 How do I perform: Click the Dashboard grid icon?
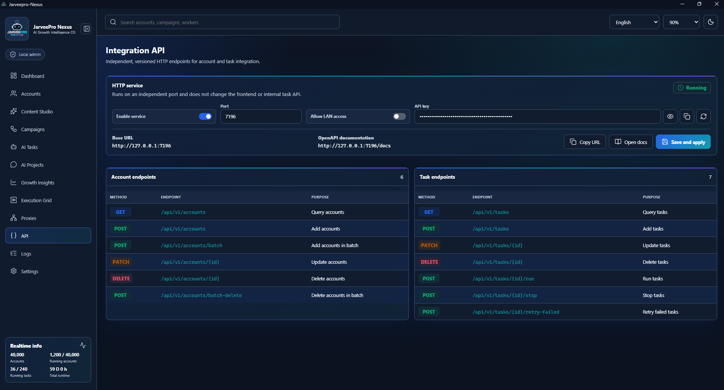point(14,76)
